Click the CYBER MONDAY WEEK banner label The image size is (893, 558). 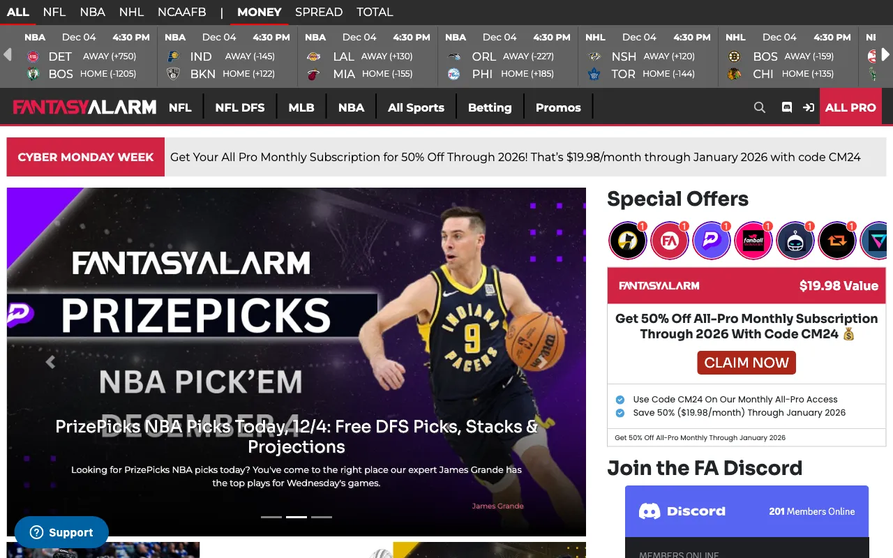86,157
